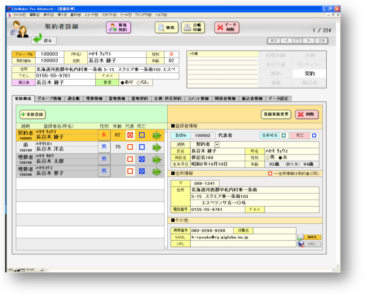Switch to the データ設定 tab
The width and height of the screenshot is (365, 294).
278,98
